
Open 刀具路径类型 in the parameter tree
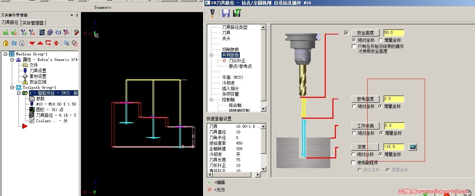click(x=235, y=27)
